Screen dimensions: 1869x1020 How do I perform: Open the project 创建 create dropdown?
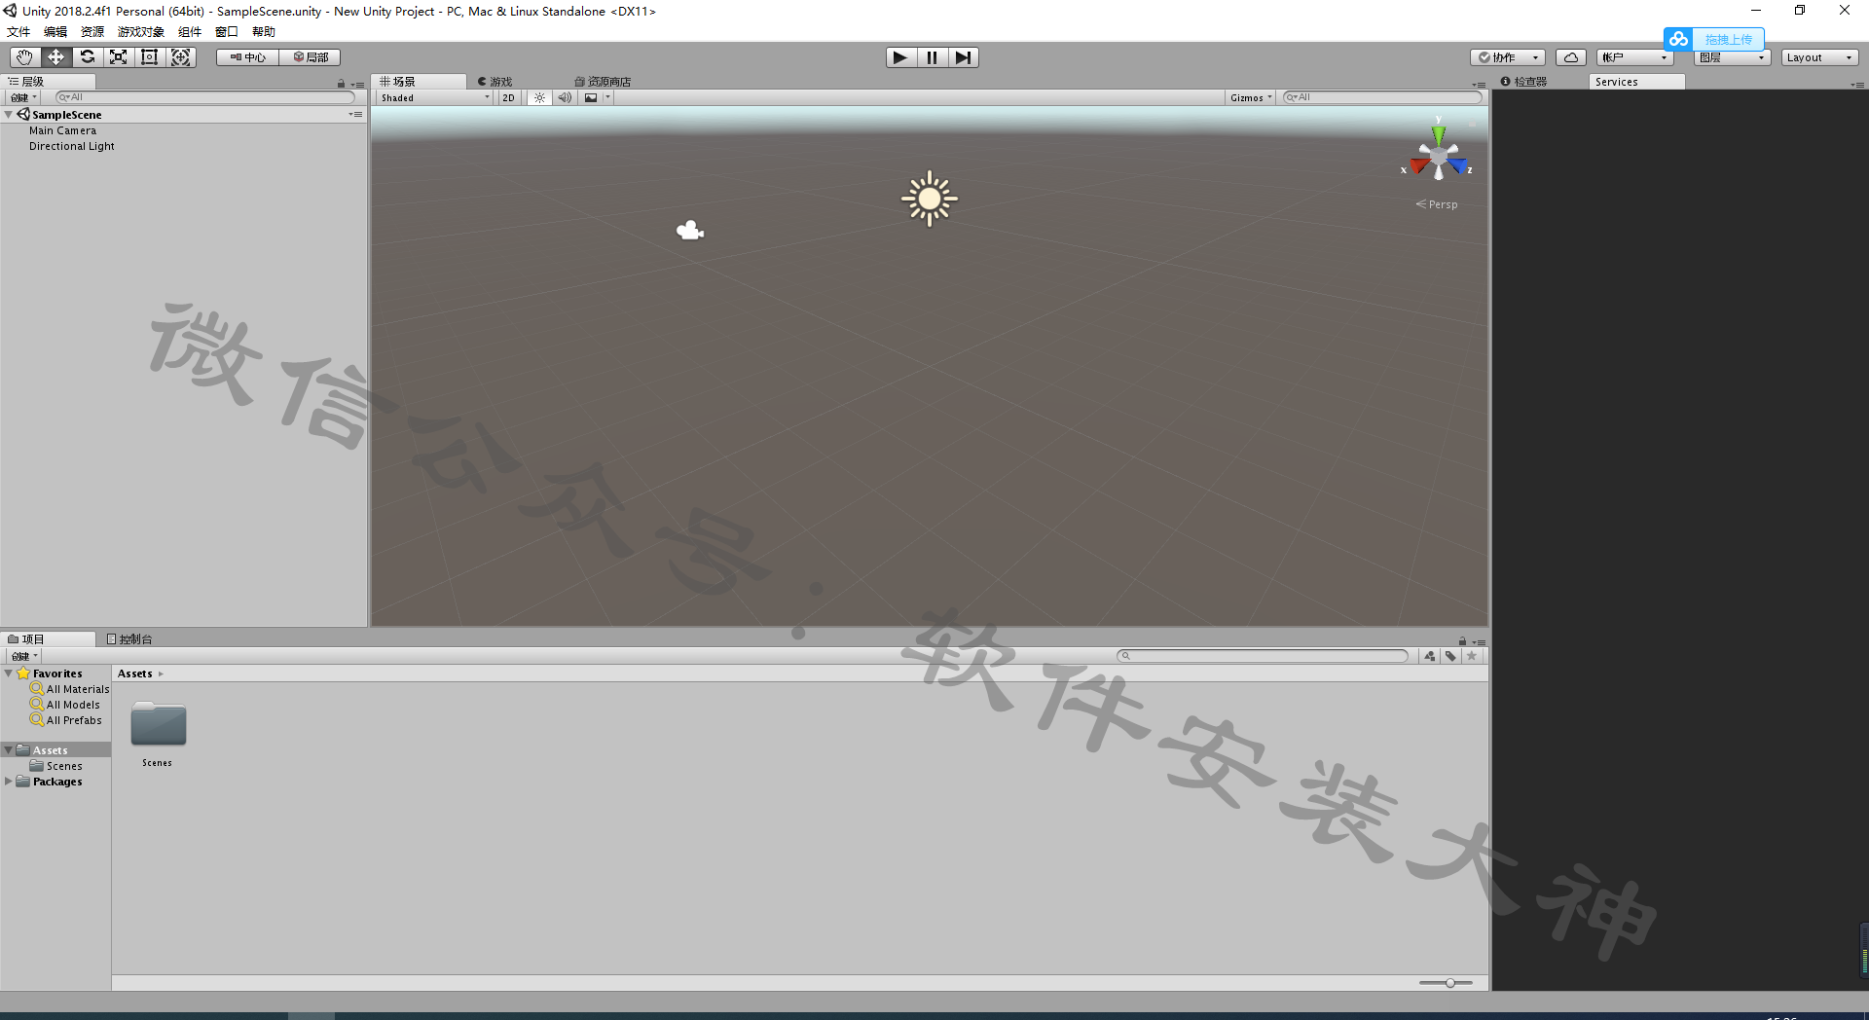click(23, 656)
